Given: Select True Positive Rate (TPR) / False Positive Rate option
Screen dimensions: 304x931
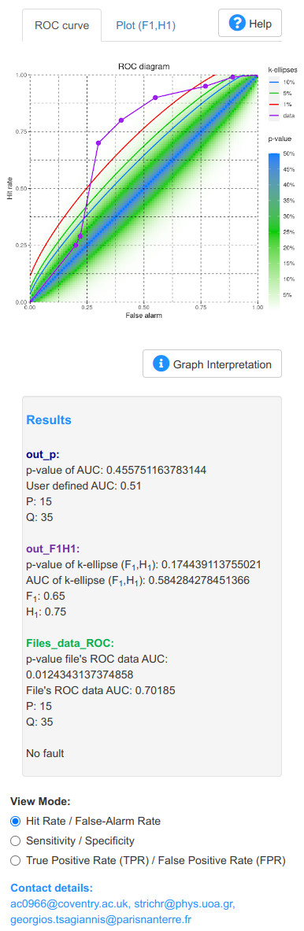Looking at the screenshot, I should [x=16, y=860].
